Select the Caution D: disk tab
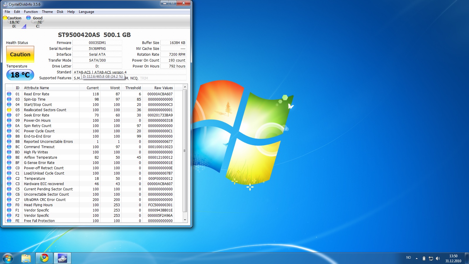Image resolution: width=469 pixels, height=264 pixels. coord(14,22)
